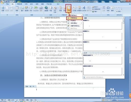
Task: Click the zoom slider in status bar
Action: click(x=123, y=100)
